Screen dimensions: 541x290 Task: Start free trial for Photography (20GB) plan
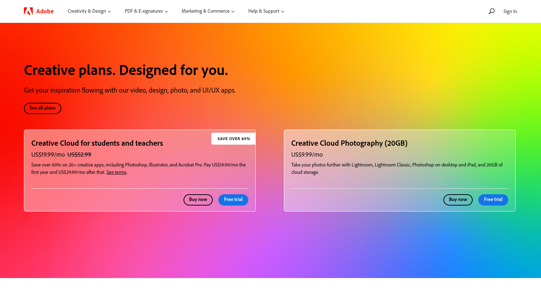[x=493, y=200]
